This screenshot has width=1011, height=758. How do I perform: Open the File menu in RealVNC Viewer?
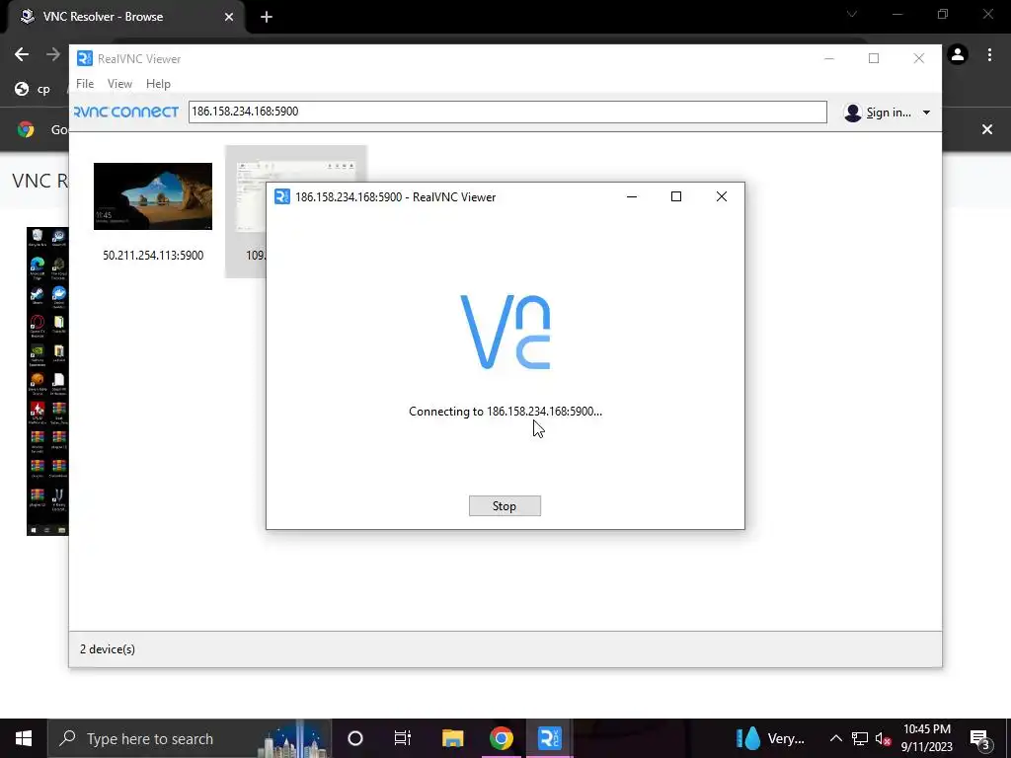pos(85,84)
